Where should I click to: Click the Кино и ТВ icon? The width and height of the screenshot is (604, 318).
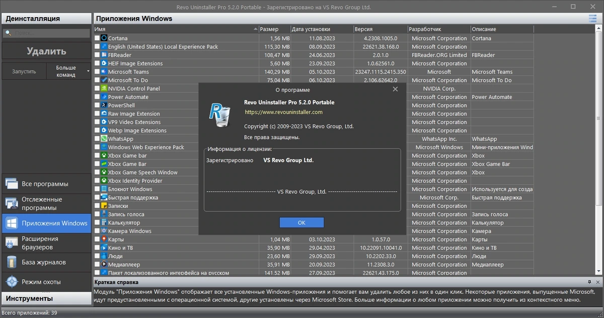pyautogui.click(x=104, y=248)
